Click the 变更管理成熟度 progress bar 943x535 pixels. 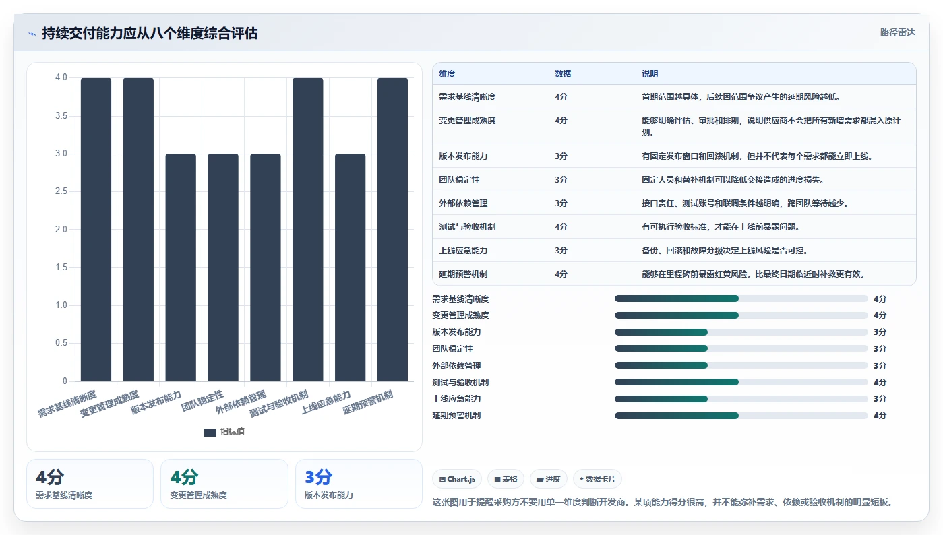741,315
